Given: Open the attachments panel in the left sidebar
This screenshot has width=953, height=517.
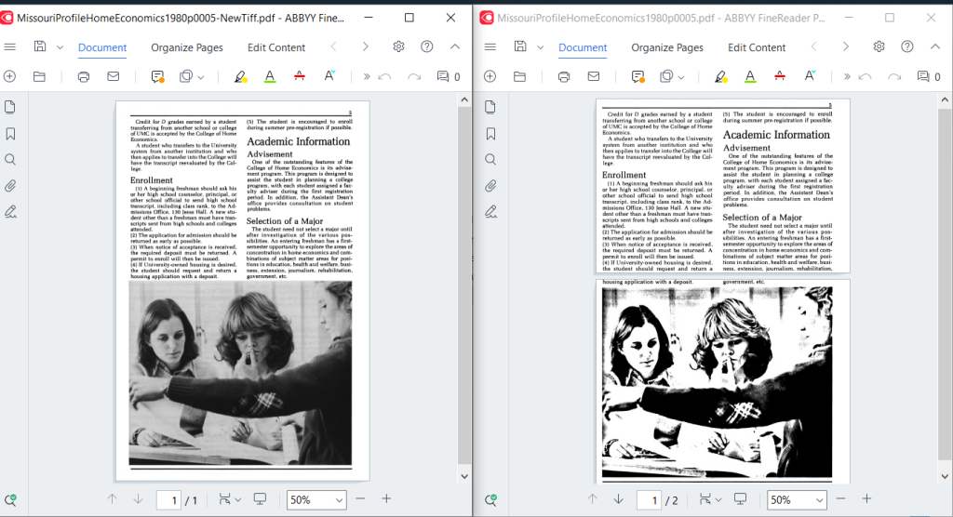Looking at the screenshot, I should (x=10, y=186).
